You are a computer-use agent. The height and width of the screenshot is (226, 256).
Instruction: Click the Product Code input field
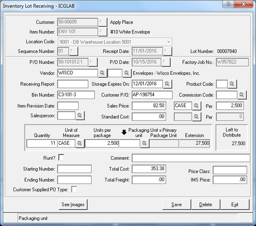(222, 84)
